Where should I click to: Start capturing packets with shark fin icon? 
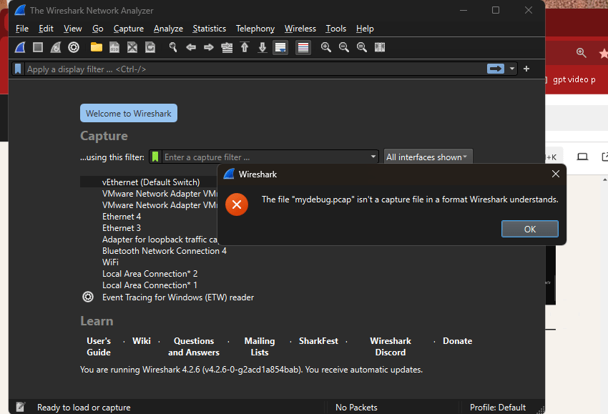(20, 47)
